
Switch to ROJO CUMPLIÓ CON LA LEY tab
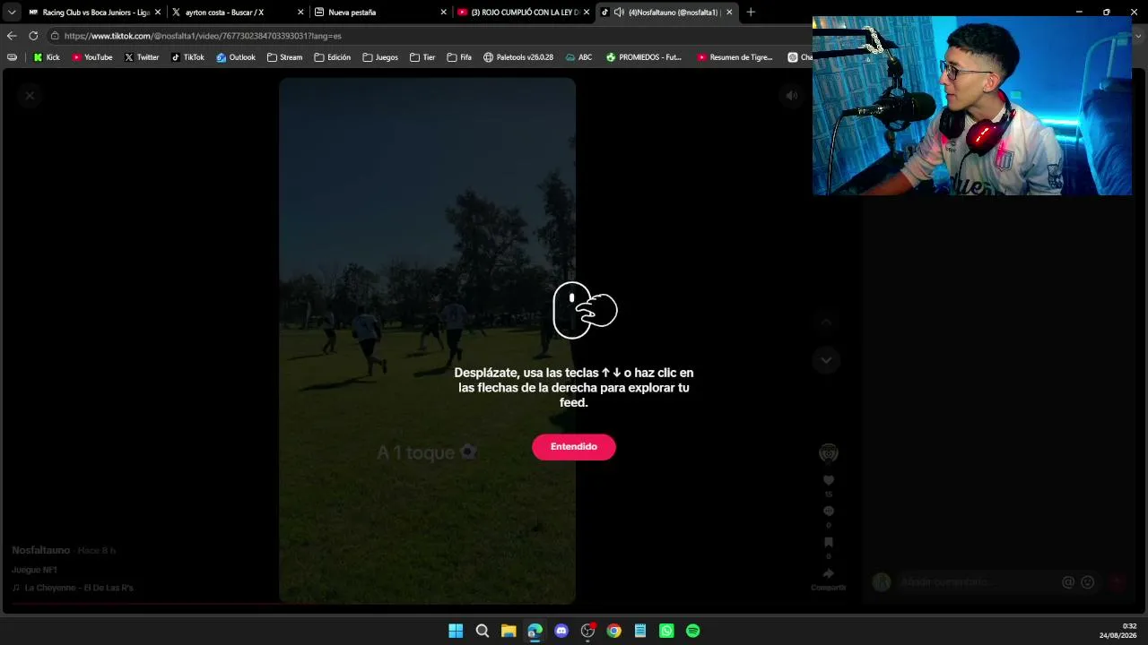524,13
